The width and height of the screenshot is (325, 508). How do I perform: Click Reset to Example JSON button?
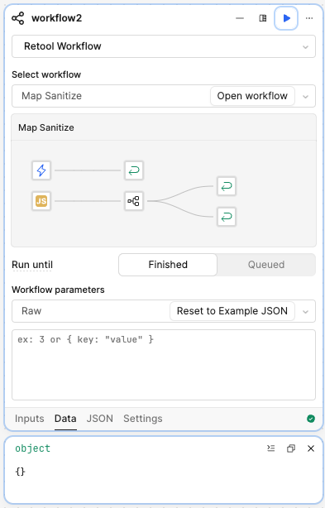(x=232, y=311)
